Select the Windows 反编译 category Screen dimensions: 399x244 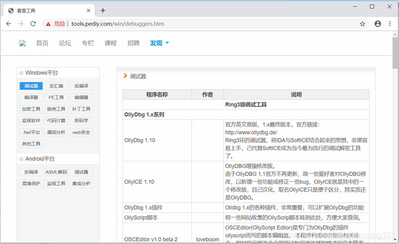pyautogui.click(x=81, y=86)
